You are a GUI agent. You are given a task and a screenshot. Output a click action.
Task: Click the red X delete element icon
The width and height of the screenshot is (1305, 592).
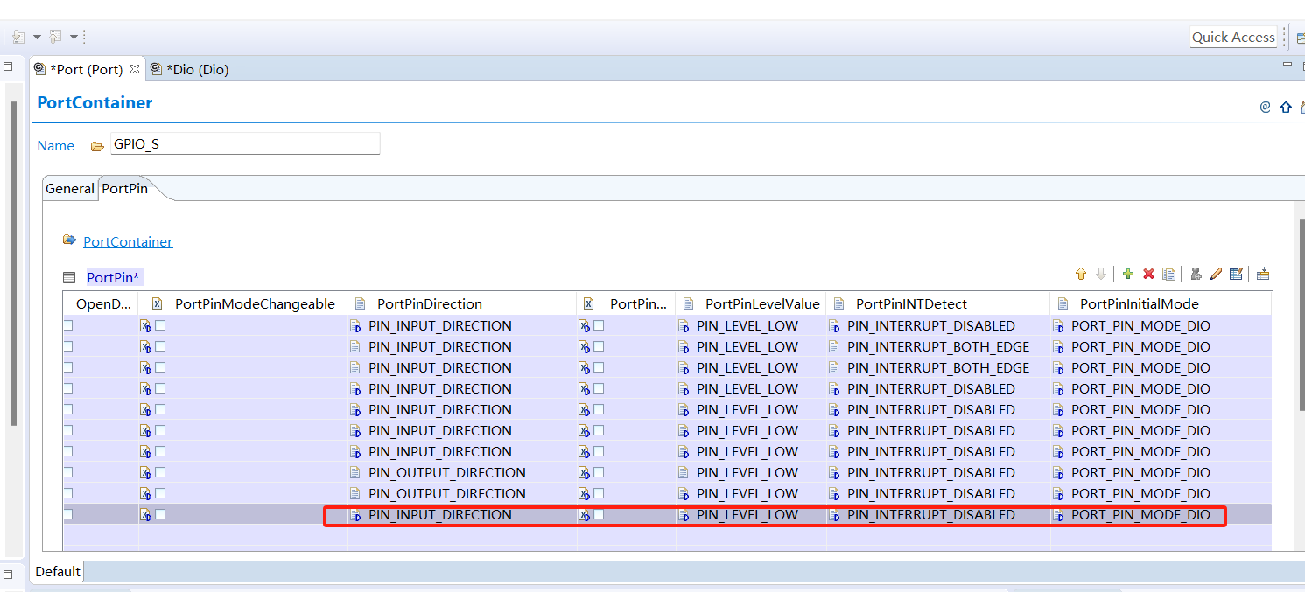(1148, 275)
